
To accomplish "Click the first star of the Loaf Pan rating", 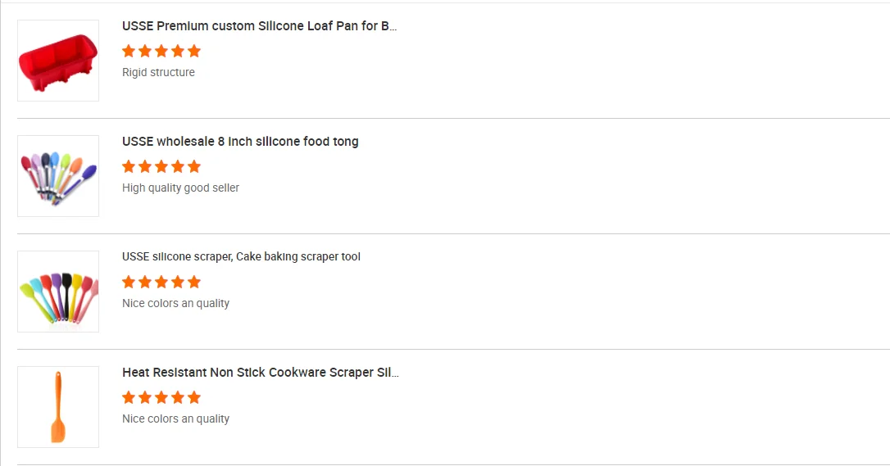I will point(129,51).
